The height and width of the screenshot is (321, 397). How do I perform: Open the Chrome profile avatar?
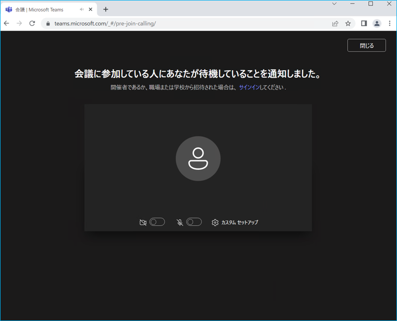click(x=377, y=24)
